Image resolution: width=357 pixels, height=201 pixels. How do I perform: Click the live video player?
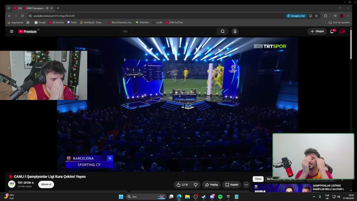pos(178,105)
